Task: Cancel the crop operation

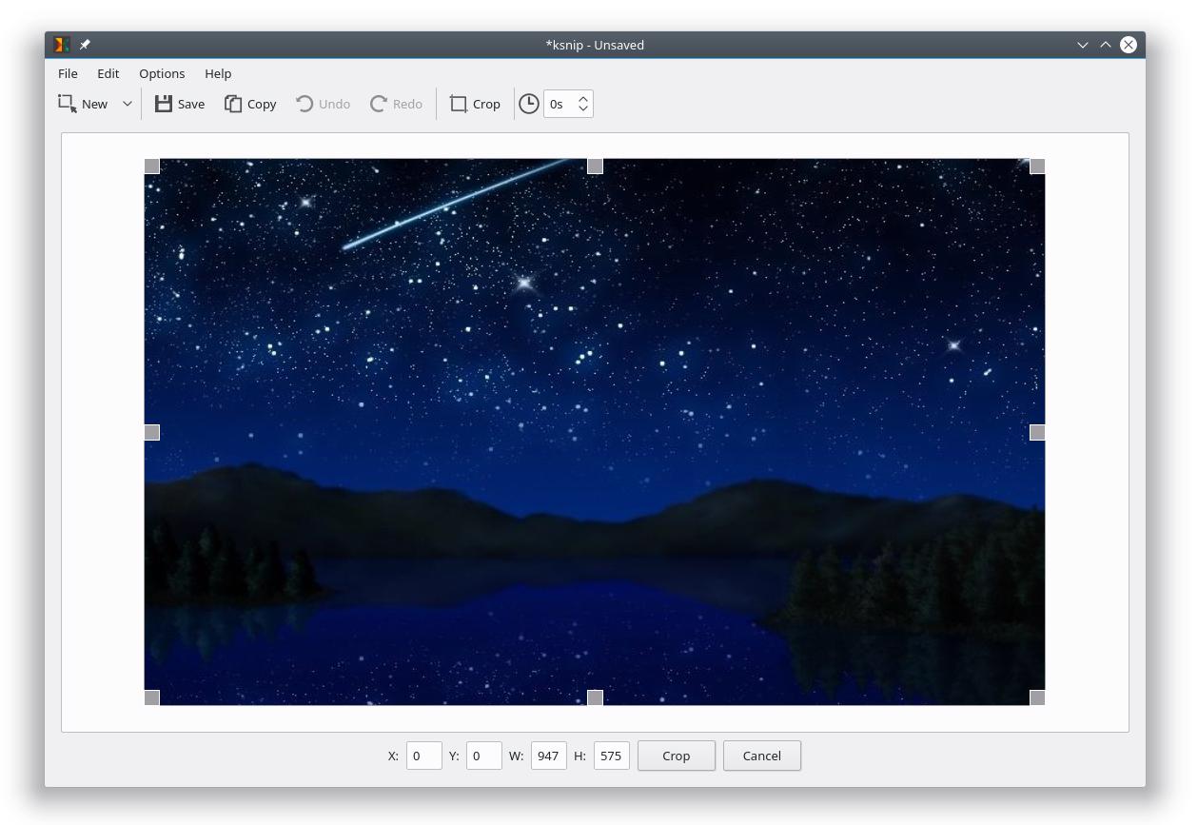Action: pyautogui.click(x=762, y=756)
